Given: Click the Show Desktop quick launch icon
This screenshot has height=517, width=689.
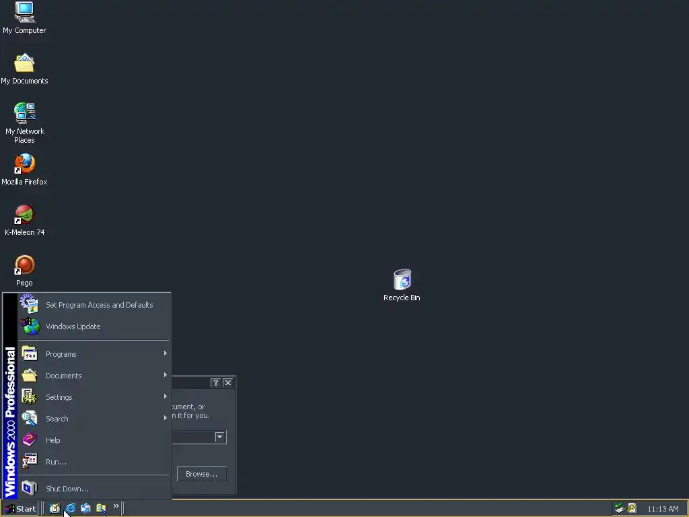Looking at the screenshot, I should pos(55,508).
